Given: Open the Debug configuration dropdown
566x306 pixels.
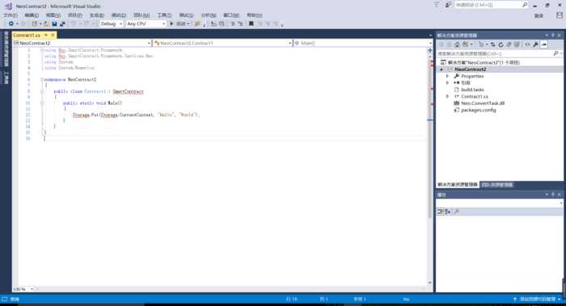Looking at the screenshot, I should [112, 23].
